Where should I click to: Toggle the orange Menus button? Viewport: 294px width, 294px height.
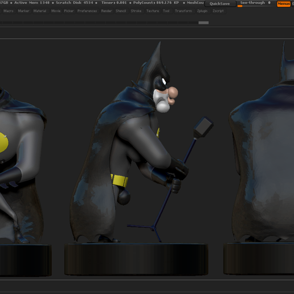click(284, 3)
